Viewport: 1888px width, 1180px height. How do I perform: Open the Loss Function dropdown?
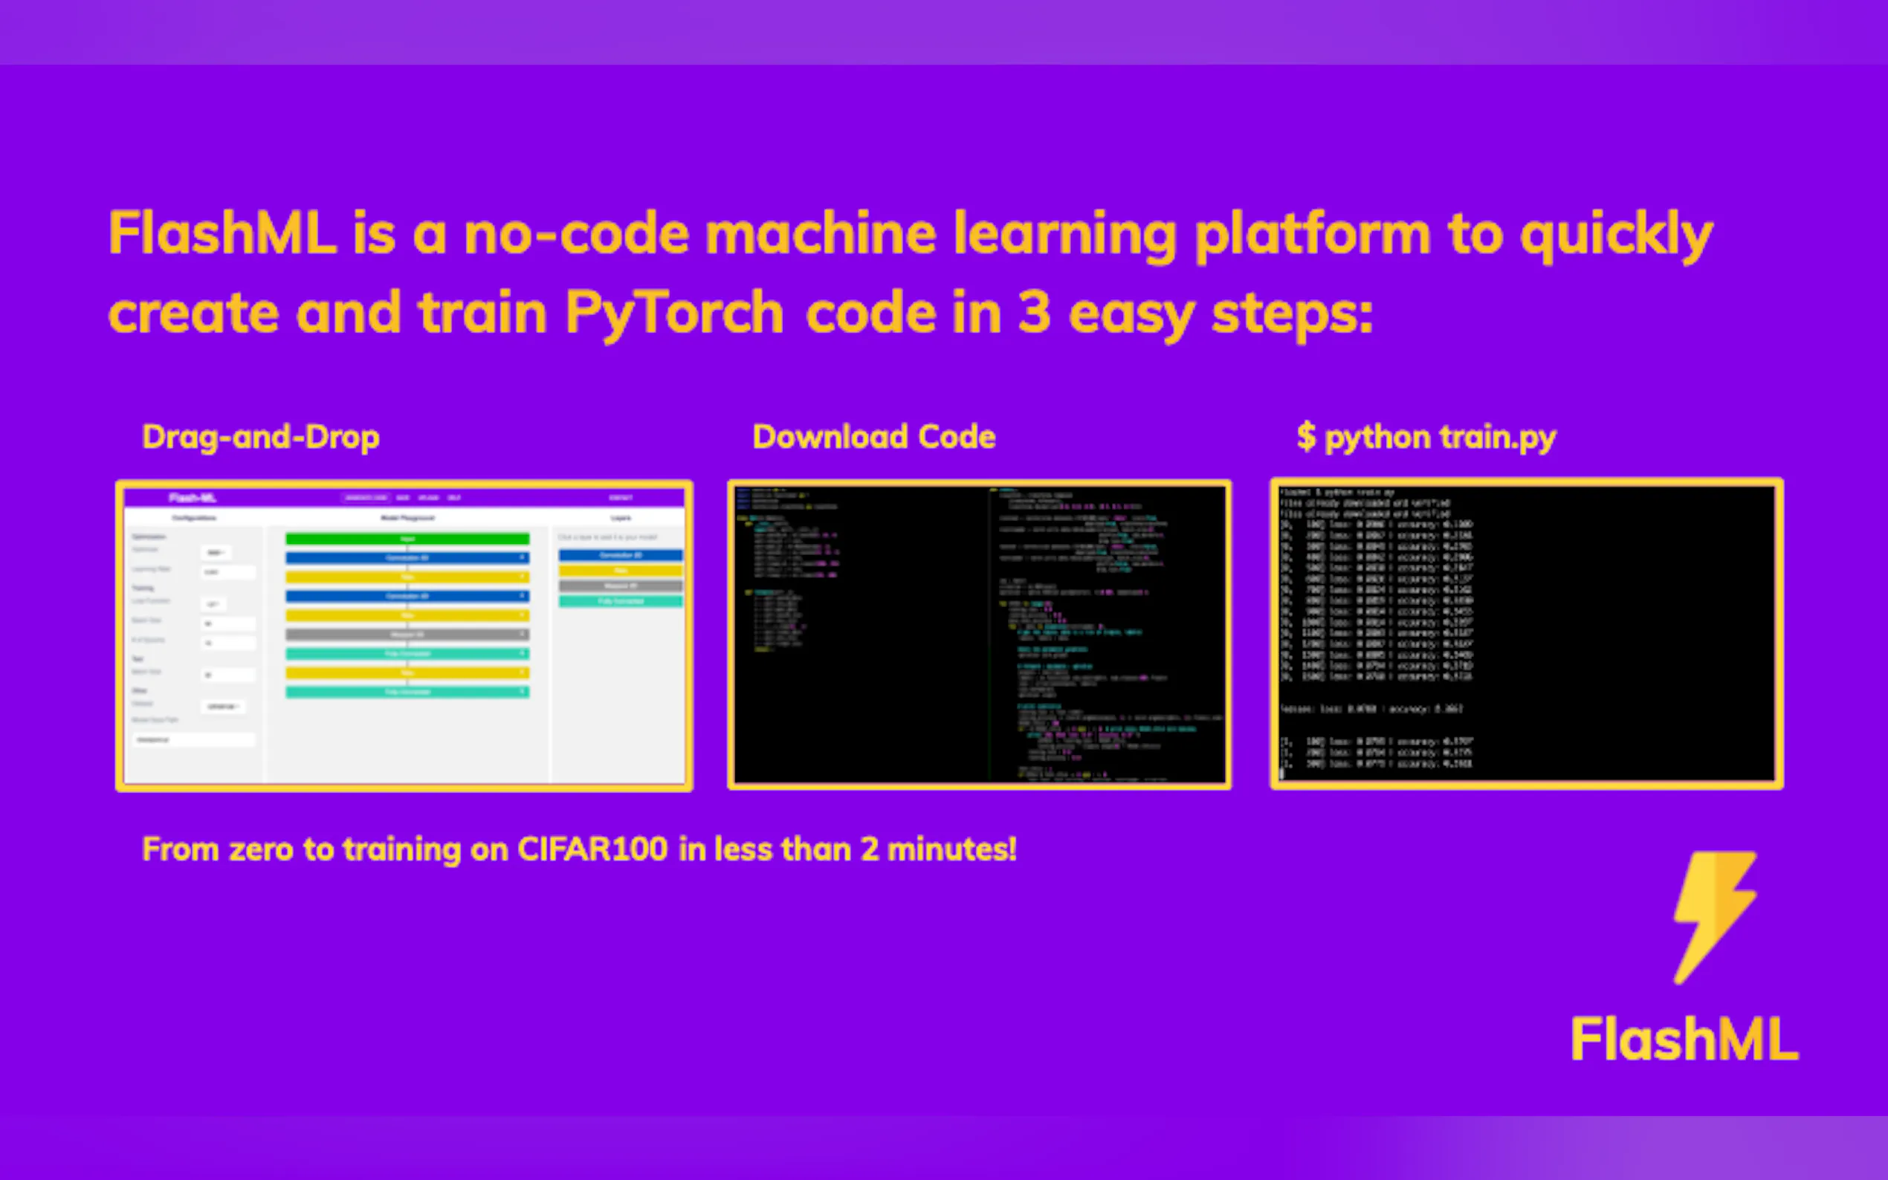coord(214,604)
